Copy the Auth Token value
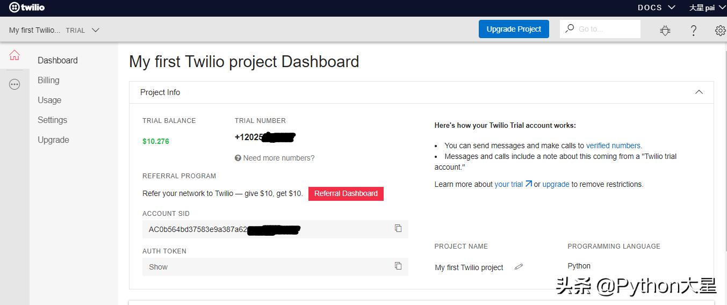Image resolution: width=727 pixels, height=305 pixels. point(398,266)
